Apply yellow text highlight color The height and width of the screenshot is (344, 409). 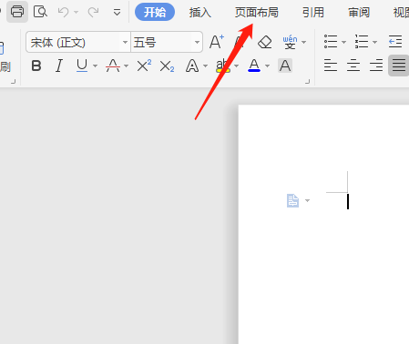[x=223, y=66]
